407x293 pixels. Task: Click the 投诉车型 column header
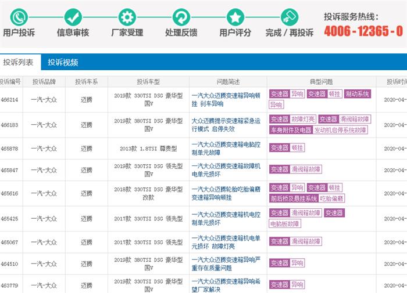[x=152, y=81]
